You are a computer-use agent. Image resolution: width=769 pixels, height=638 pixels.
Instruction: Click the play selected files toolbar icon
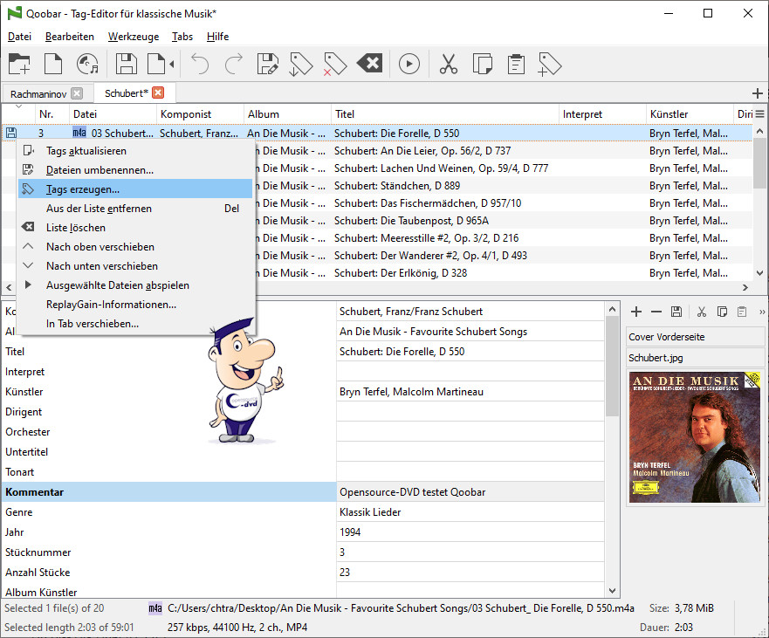[409, 64]
